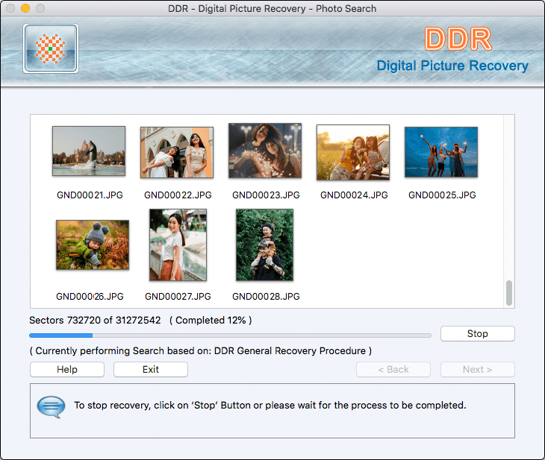Click the GND00024.JPG file name

(354, 195)
